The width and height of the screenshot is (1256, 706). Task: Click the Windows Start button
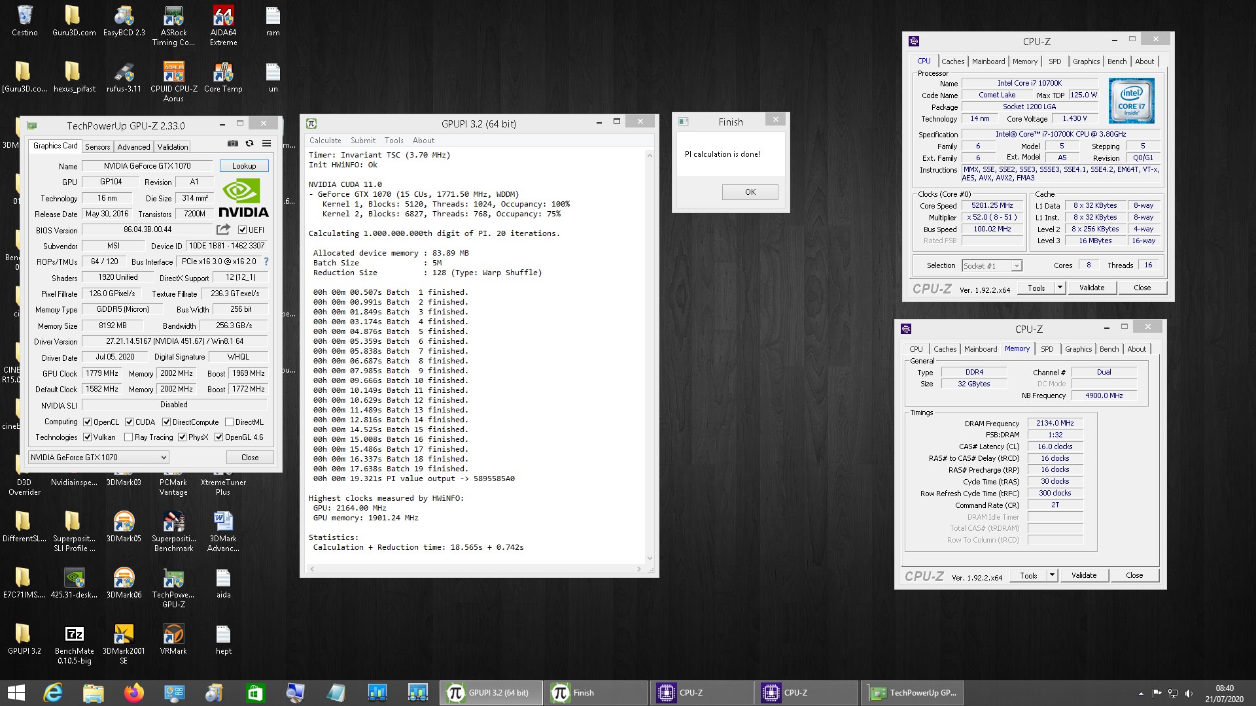pos(16,693)
